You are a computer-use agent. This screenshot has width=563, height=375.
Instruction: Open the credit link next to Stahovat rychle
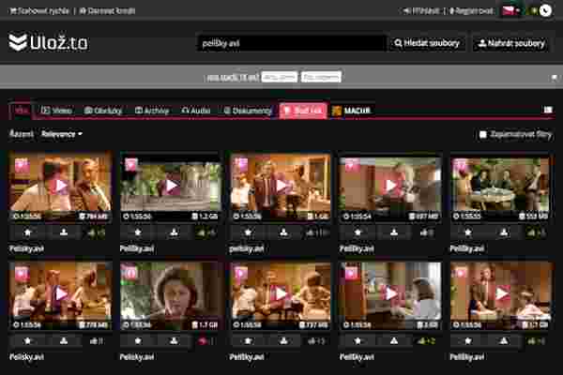107,10
